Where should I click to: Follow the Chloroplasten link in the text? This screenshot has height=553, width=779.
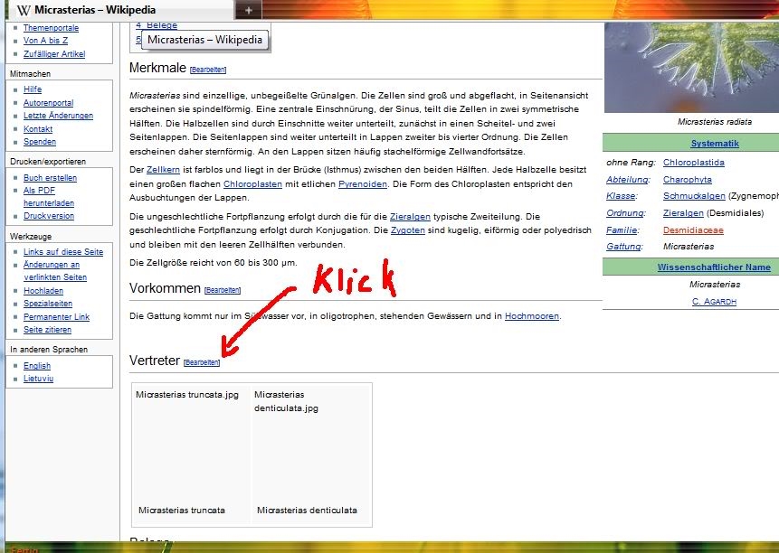pos(254,184)
